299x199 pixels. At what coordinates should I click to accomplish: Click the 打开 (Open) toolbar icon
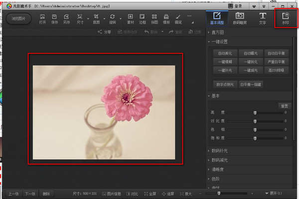click(42, 19)
